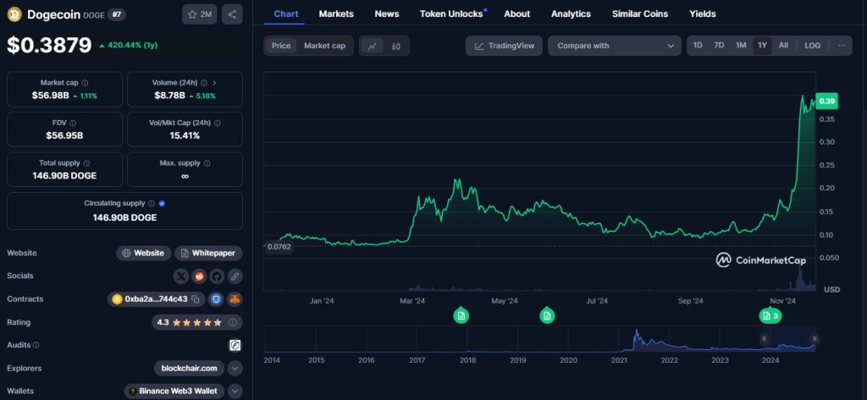The image size is (867, 400).
Task: Grab the left handle of range selector
Action: click(765, 338)
